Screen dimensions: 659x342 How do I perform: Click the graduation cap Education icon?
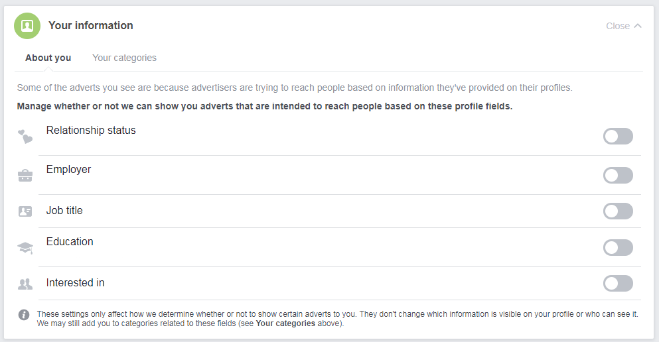[x=25, y=248]
